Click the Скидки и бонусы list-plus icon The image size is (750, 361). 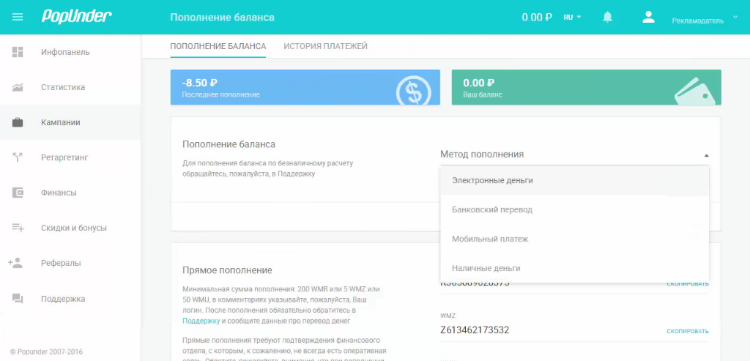point(18,228)
